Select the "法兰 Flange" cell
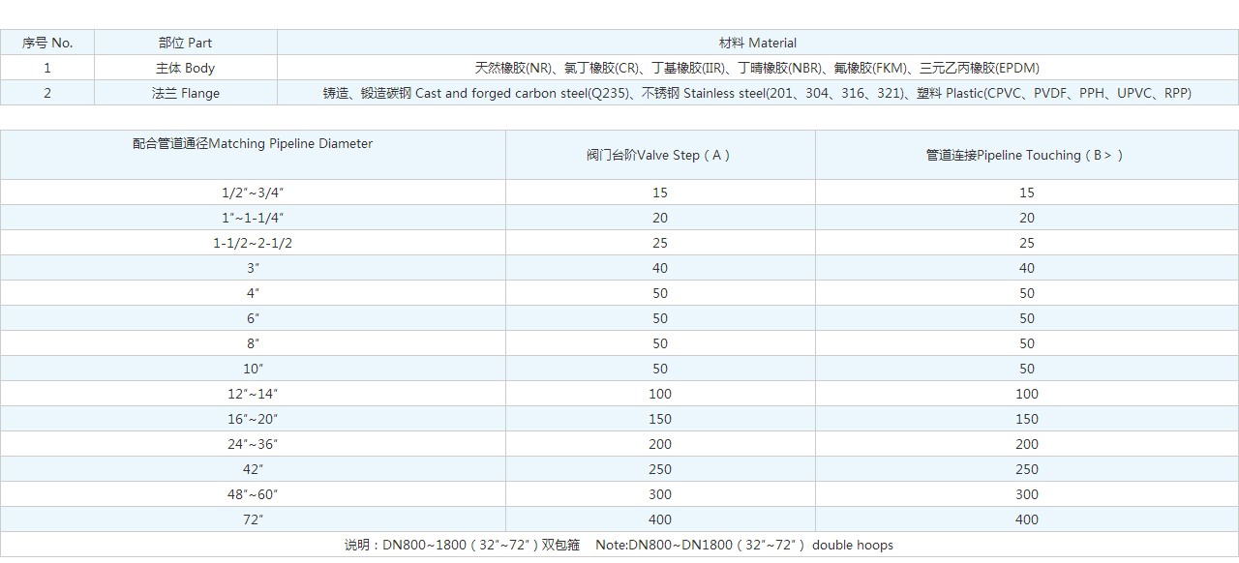Screen dimensions: 1239x563 coord(185,93)
